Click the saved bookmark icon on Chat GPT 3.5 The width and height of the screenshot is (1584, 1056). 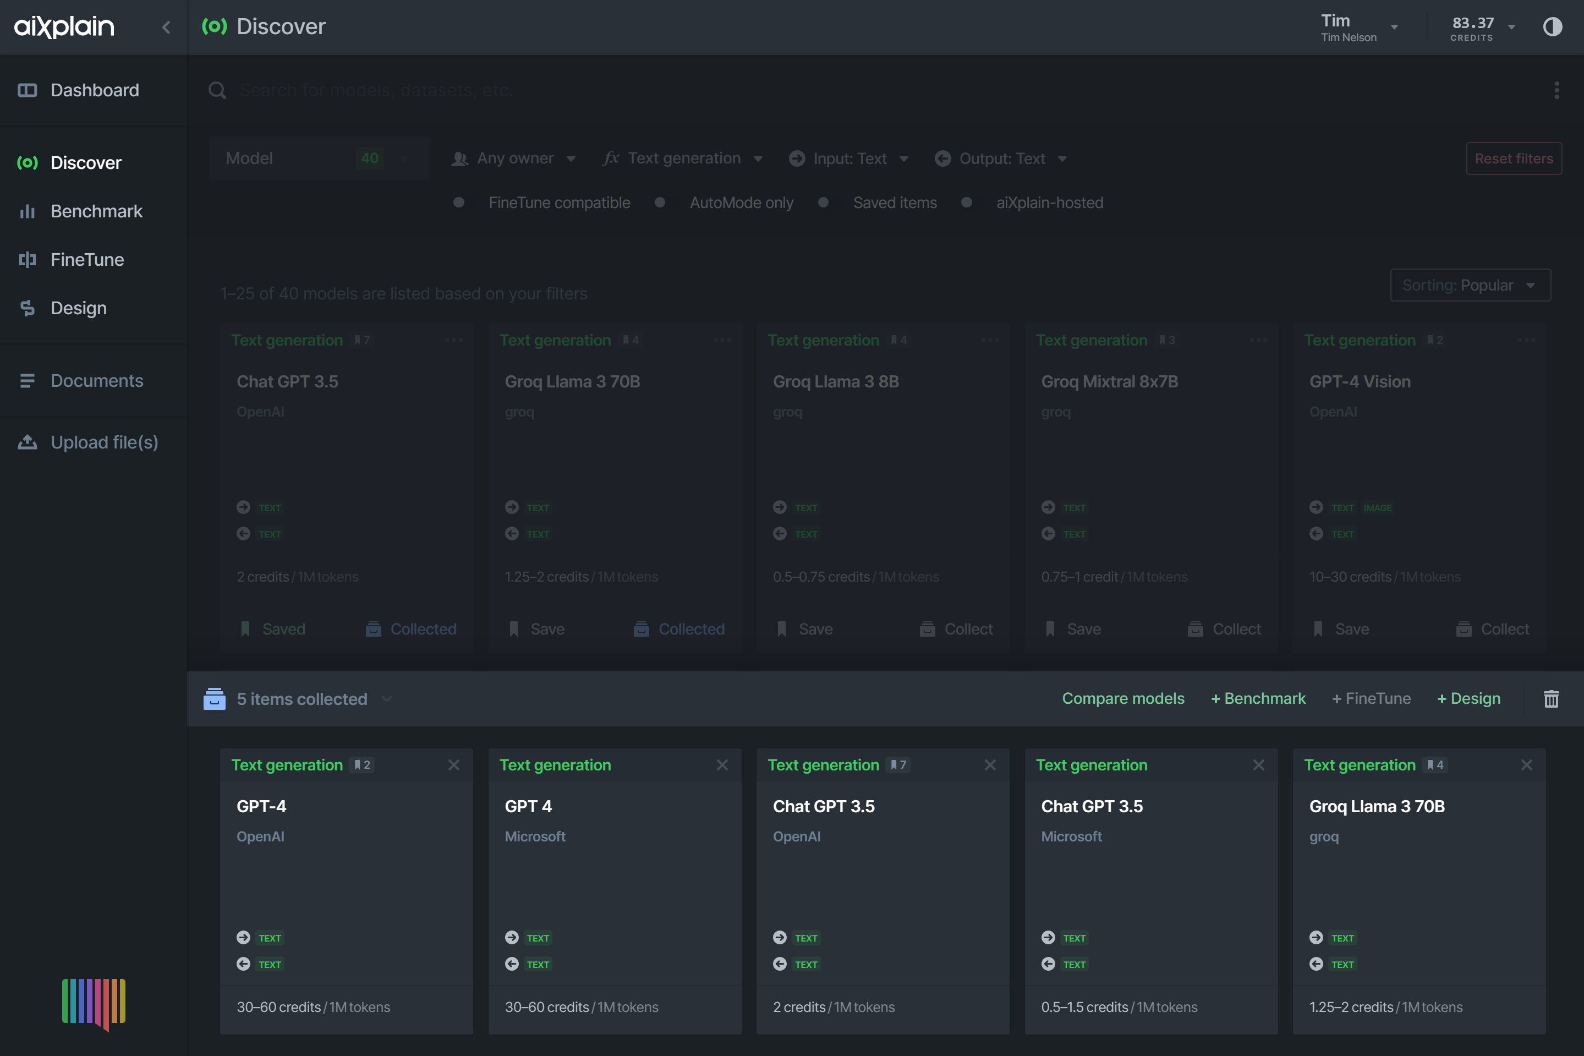tap(245, 629)
